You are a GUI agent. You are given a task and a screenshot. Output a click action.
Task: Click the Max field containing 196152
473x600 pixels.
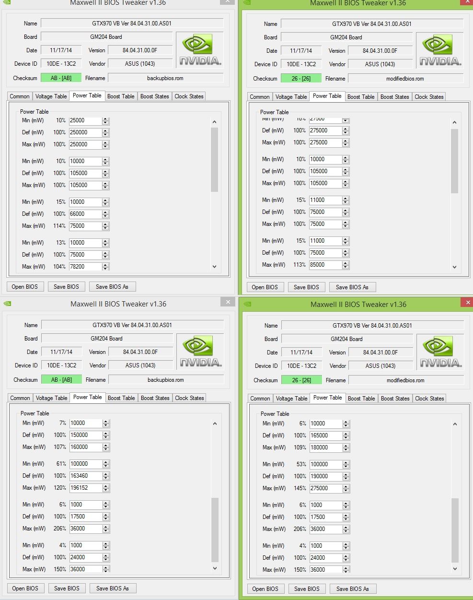[86, 488]
